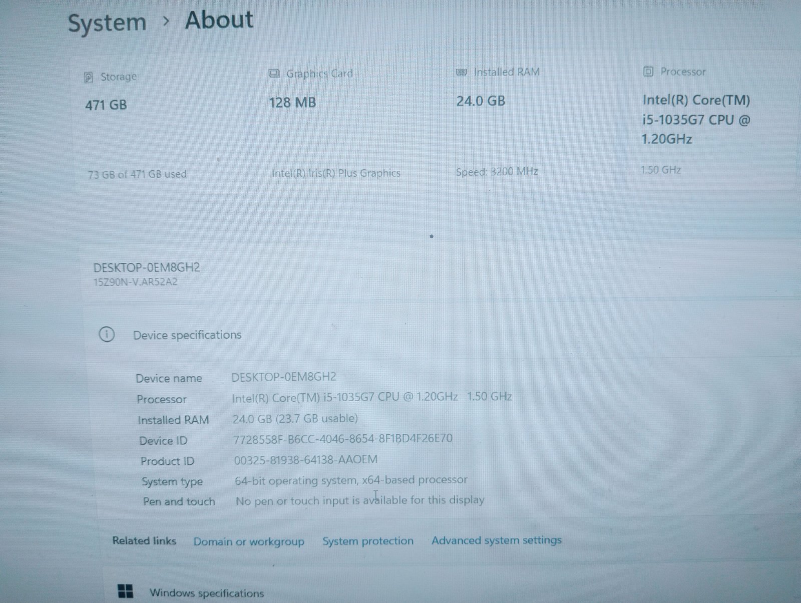Open Advanced system settings link

pyautogui.click(x=497, y=540)
